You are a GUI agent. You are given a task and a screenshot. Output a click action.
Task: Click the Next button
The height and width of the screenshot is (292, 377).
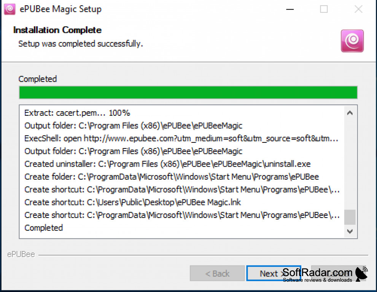(274, 273)
